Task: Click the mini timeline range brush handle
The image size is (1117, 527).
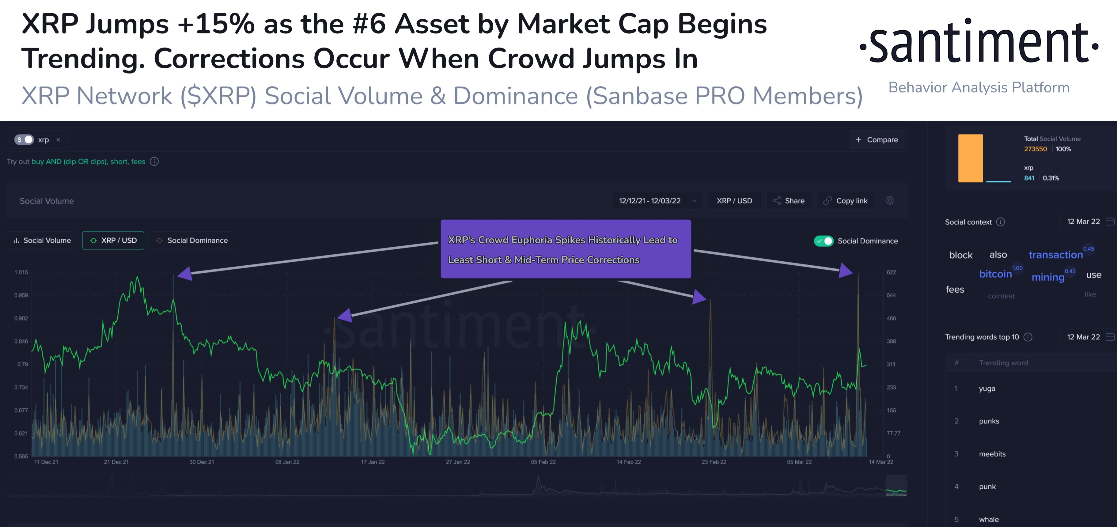Action: click(x=896, y=485)
